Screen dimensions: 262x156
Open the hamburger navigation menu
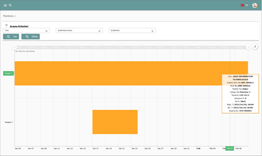[x=5, y=5]
